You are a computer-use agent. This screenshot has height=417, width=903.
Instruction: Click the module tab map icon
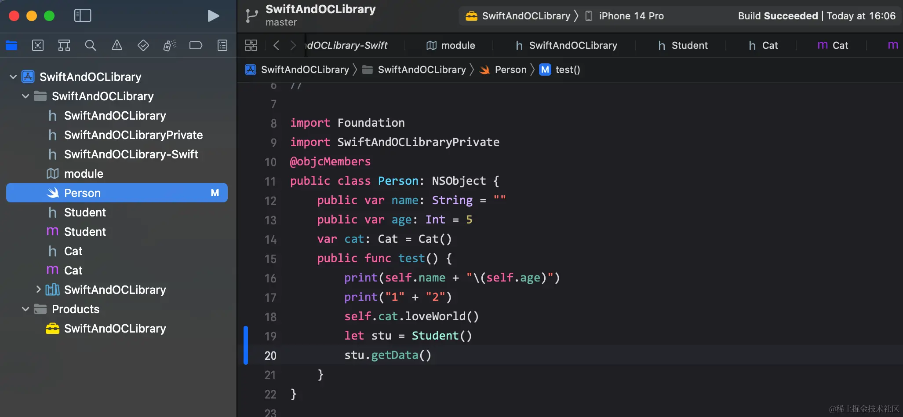(x=432, y=45)
